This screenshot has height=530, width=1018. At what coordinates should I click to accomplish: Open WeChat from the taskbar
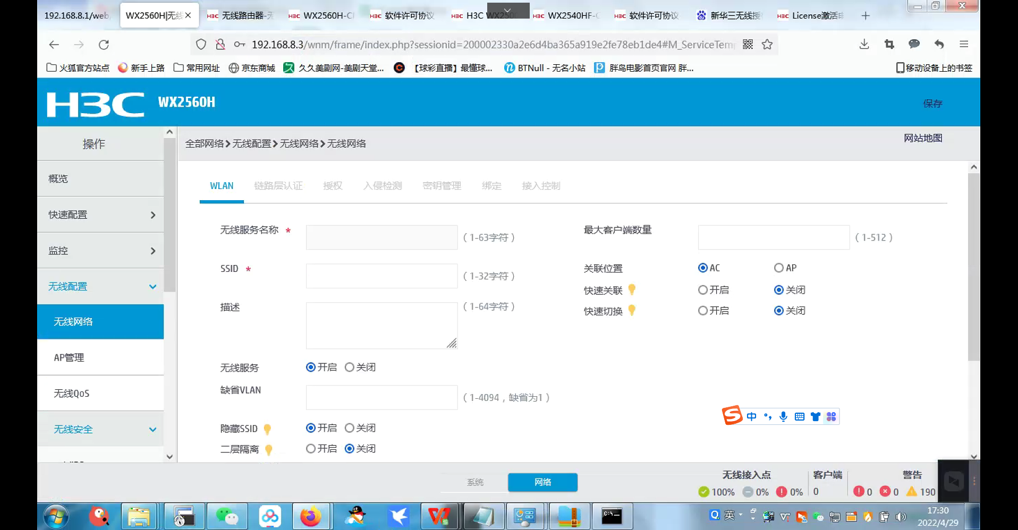point(227,516)
